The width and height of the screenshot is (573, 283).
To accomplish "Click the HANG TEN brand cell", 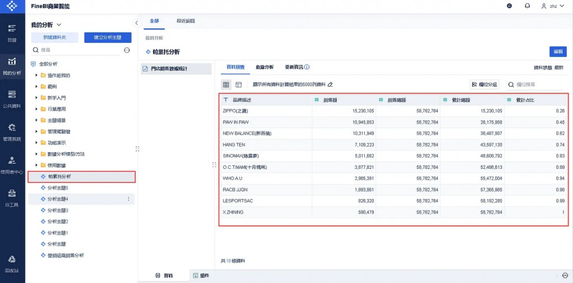I will click(266, 145).
